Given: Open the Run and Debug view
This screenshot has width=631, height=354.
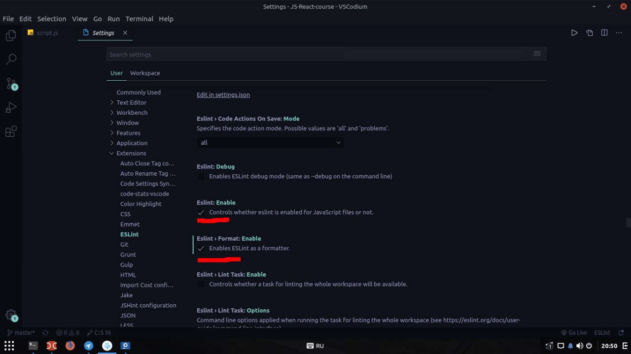Looking at the screenshot, I should click(x=11, y=107).
